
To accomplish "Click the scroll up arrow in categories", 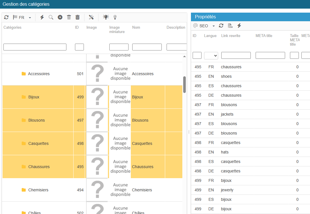I will [x=184, y=57].
